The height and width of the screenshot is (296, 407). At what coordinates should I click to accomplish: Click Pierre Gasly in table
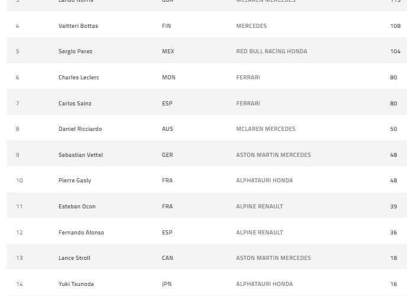pyautogui.click(x=75, y=181)
